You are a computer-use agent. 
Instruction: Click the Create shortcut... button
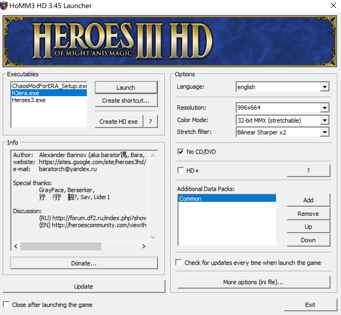tap(126, 101)
